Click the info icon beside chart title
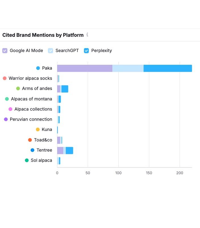The image size is (200, 228). point(87,35)
